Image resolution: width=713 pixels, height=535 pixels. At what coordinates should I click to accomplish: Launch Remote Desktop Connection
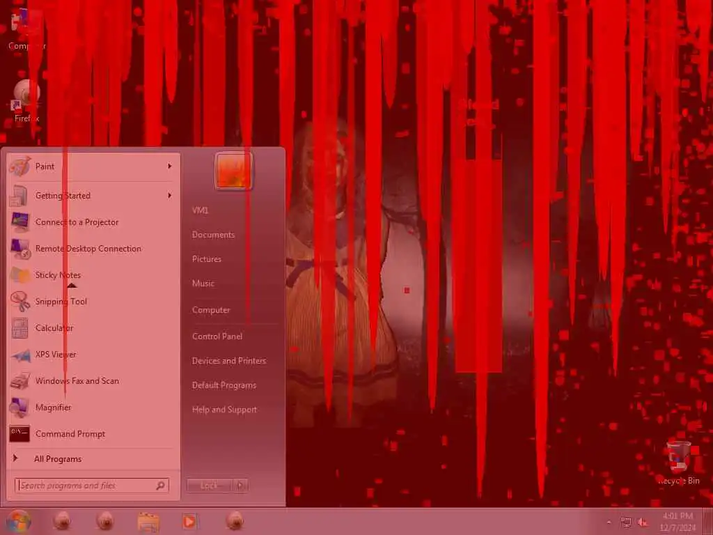point(93,249)
